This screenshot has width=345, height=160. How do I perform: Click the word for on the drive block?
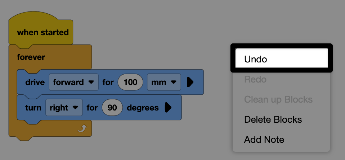[108, 83]
